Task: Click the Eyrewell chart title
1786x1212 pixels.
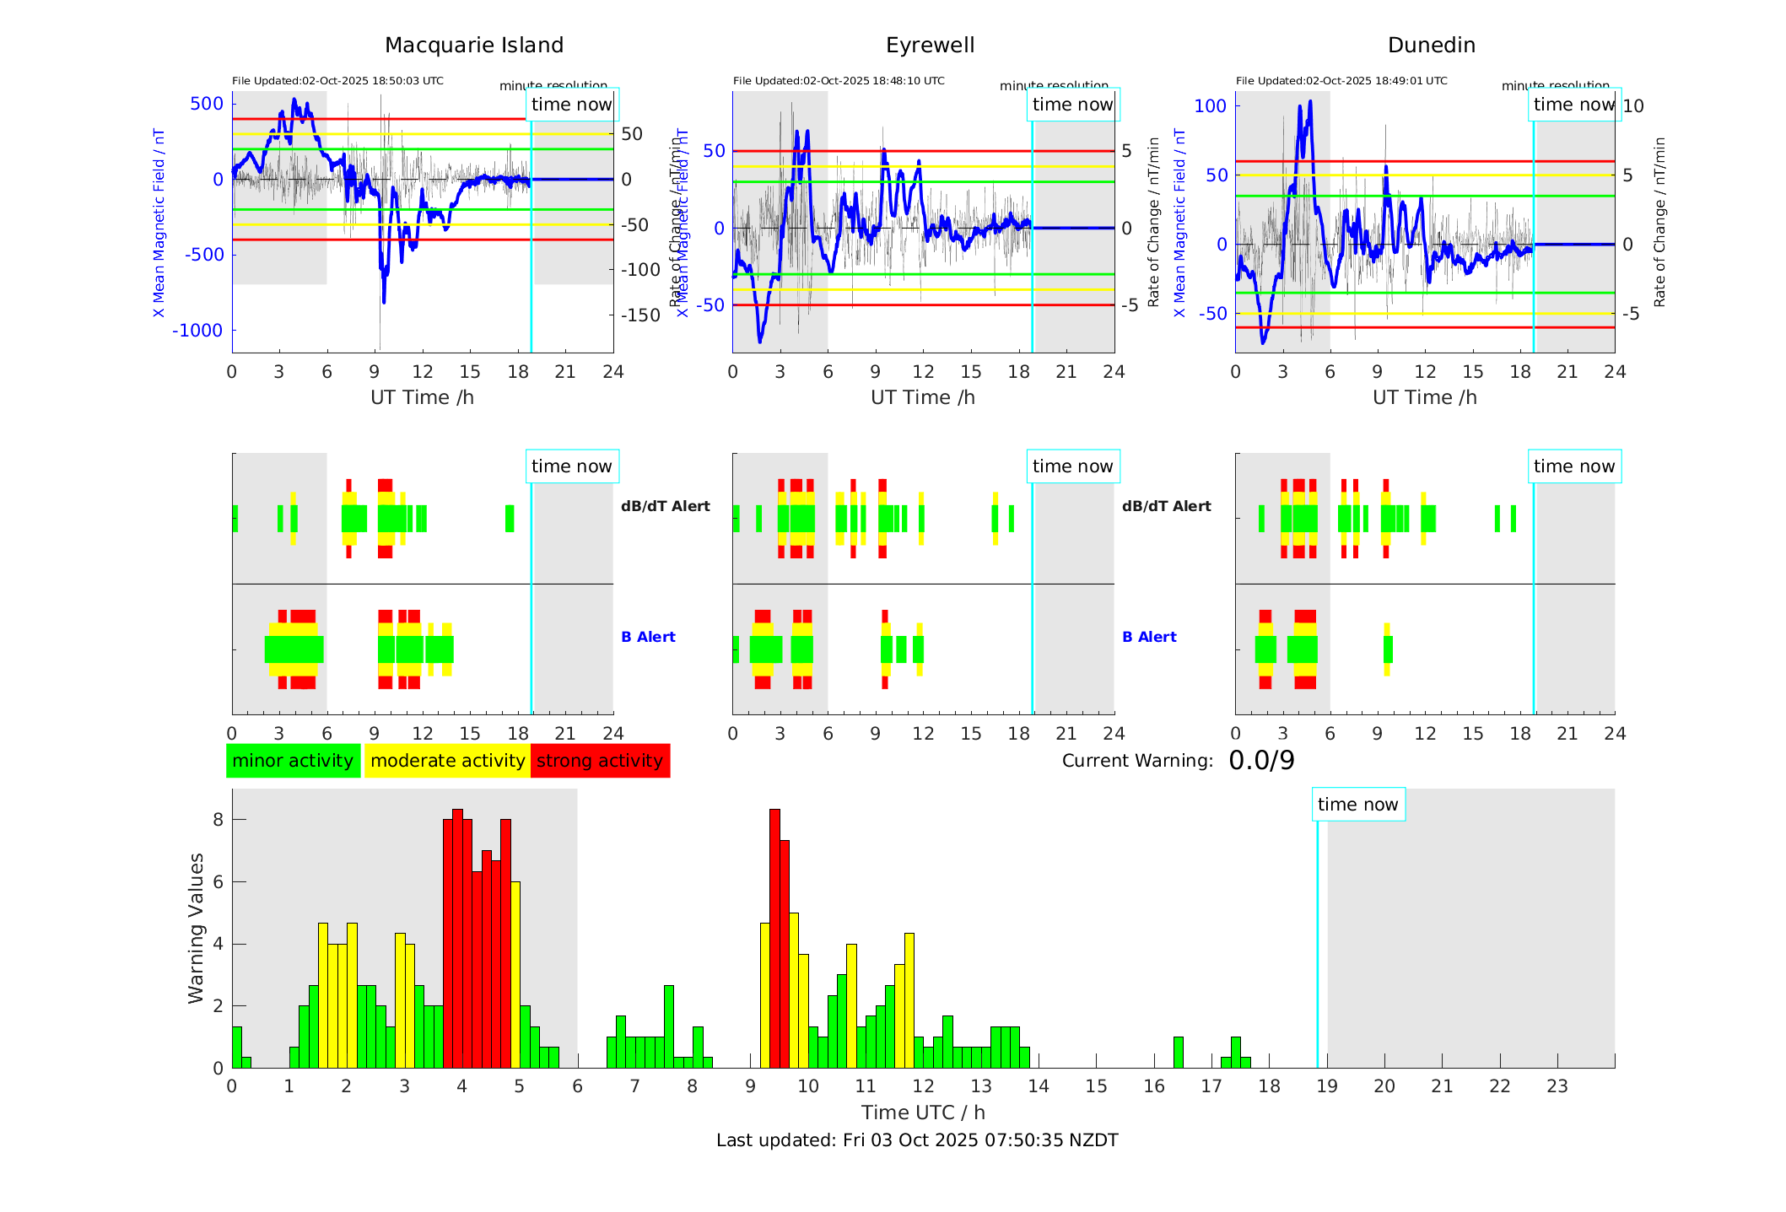Action: (930, 46)
